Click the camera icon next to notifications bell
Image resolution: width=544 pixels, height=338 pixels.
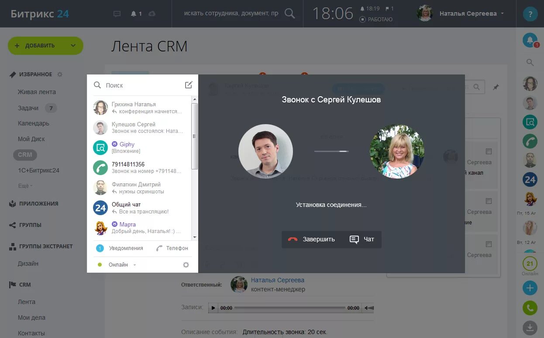coord(151,14)
